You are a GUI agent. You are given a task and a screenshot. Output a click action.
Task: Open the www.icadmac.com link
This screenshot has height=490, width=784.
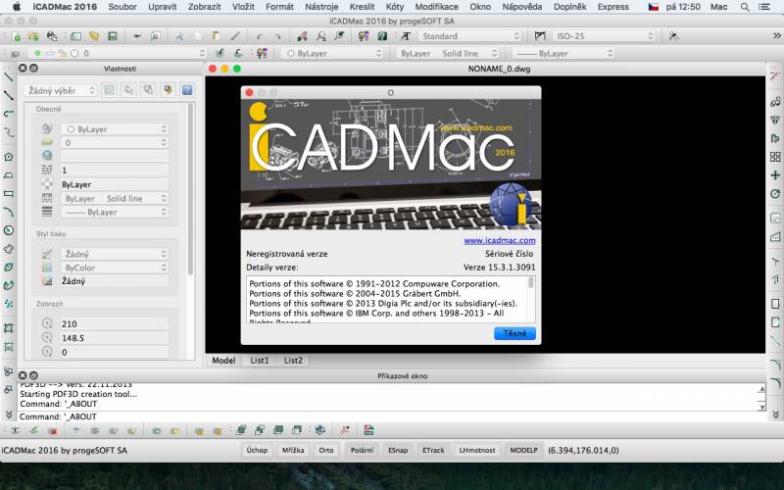(500, 240)
